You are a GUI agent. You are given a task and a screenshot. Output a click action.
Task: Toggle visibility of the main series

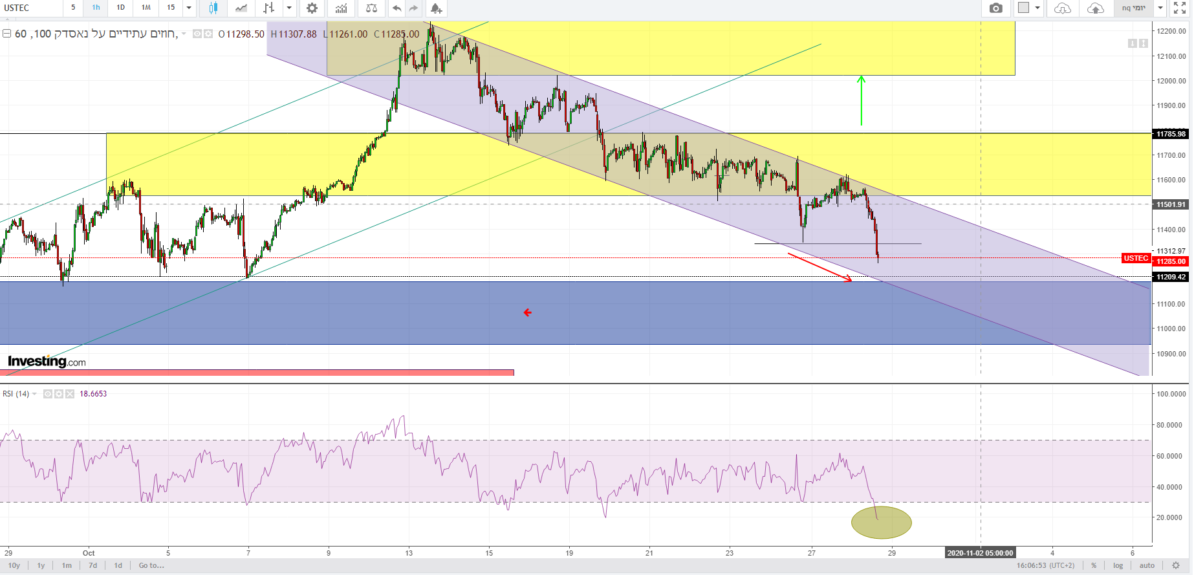197,34
